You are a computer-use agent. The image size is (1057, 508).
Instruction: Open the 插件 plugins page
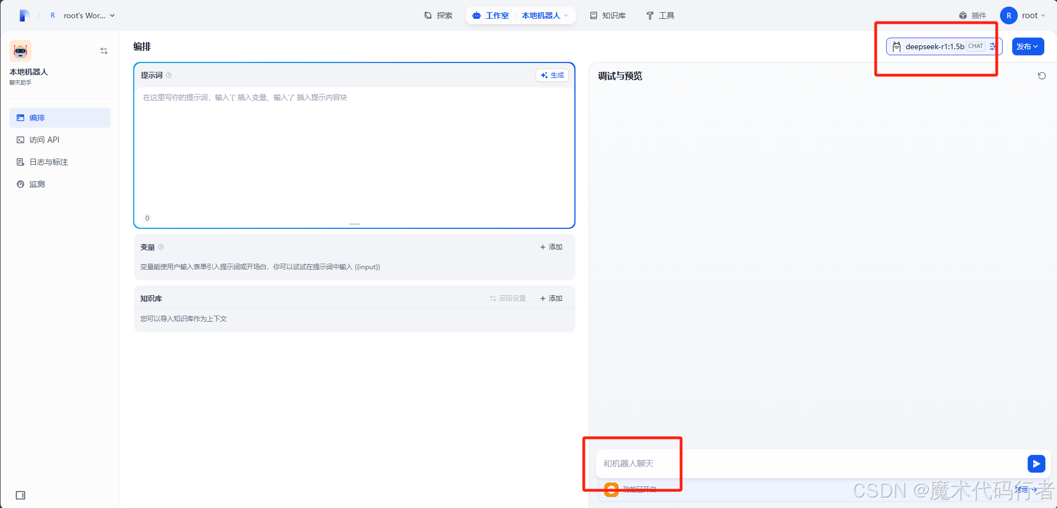[972, 15]
